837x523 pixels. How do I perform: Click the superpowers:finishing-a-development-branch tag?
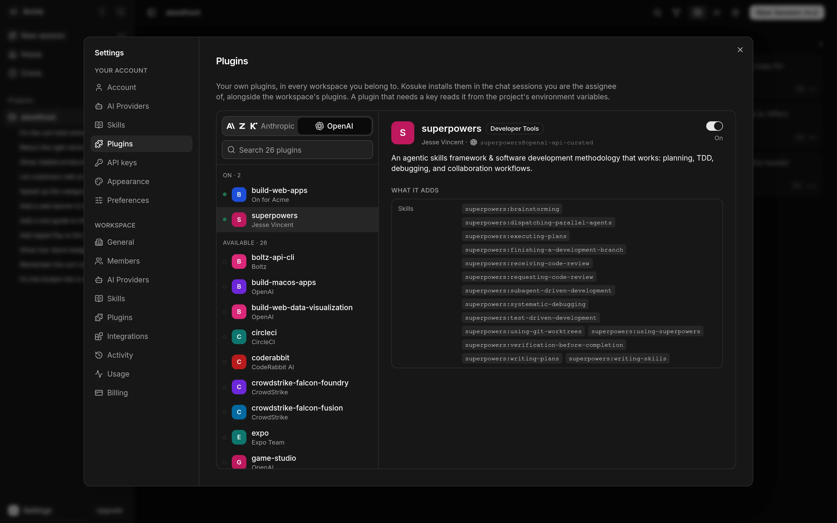pos(544,250)
